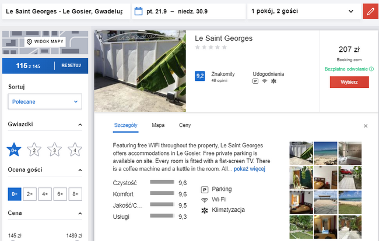Viewport: 379px width, 241px height.
Task: Click the Parking icon in details list
Action: pyautogui.click(x=205, y=190)
